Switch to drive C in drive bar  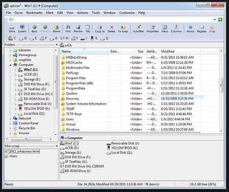coord(12,38)
